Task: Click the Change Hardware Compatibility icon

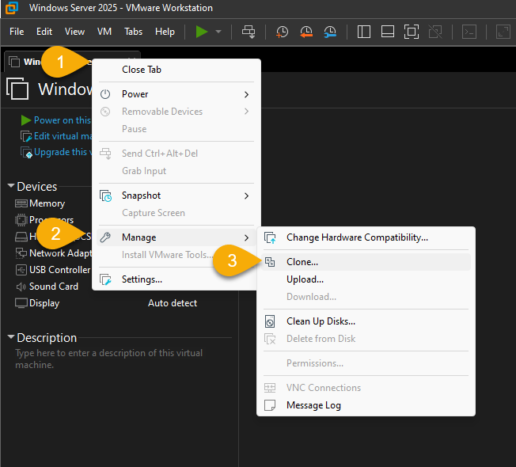Action: tap(270, 237)
